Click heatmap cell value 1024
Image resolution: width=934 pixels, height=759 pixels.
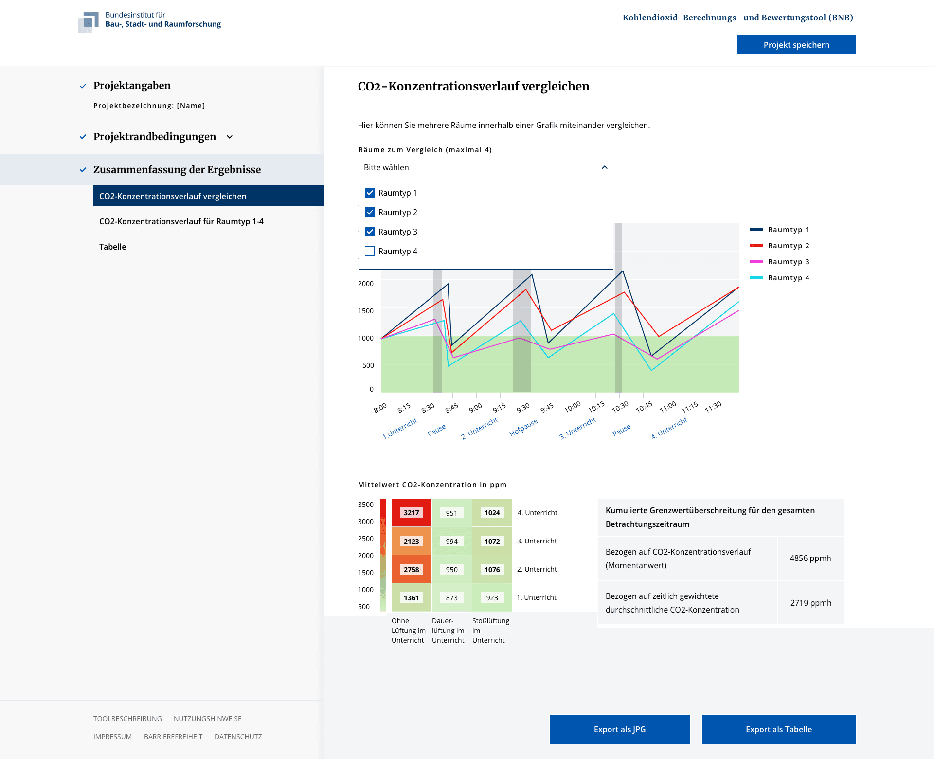[492, 513]
